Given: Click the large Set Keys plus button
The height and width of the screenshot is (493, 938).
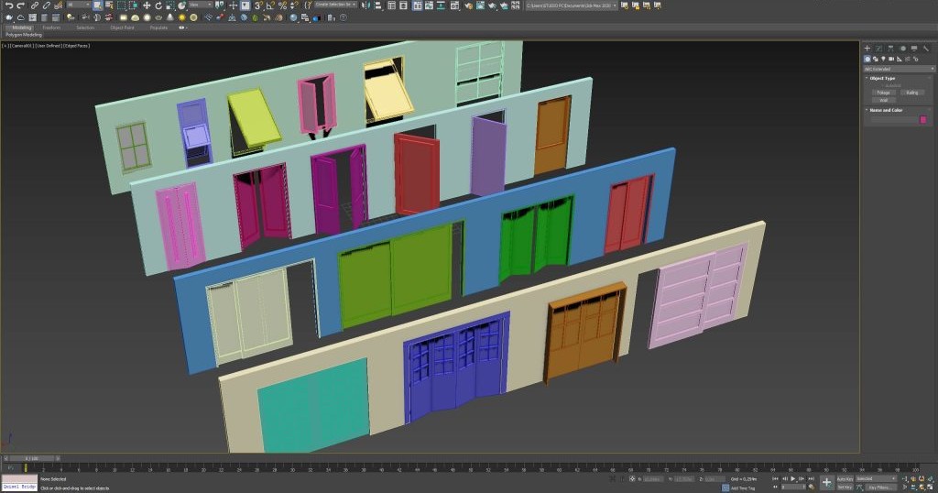Looking at the screenshot, I should pyautogui.click(x=827, y=482).
